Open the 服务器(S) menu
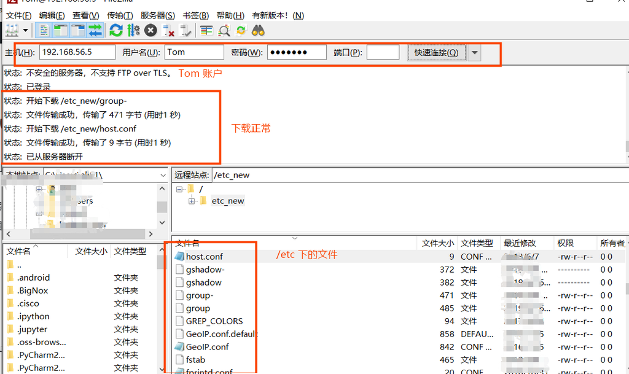Screen dimensions: 629x374 (x=158, y=15)
